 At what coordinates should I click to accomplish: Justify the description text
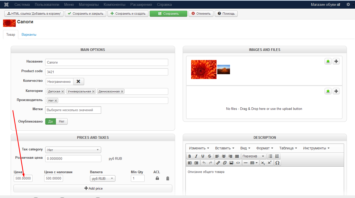pyautogui.click(x=237, y=156)
